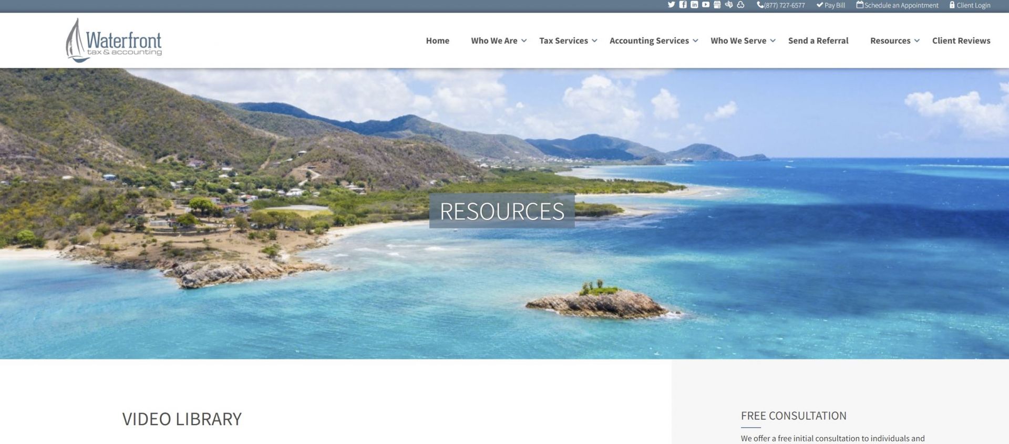
Task: Open the Resources menu item
Action: [x=890, y=40]
